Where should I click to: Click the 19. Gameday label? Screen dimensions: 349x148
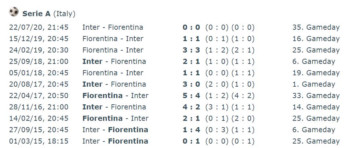click(316, 73)
